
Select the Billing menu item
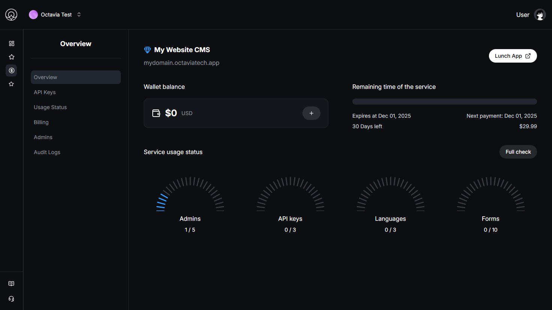tap(41, 122)
